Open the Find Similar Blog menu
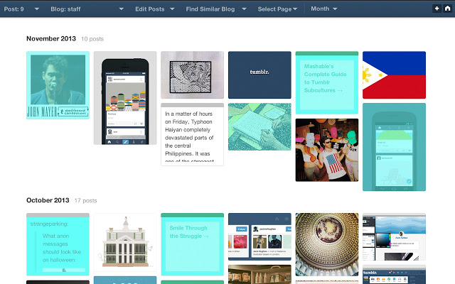The height and width of the screenshot is (284, 455). click(x=216, y=9)
